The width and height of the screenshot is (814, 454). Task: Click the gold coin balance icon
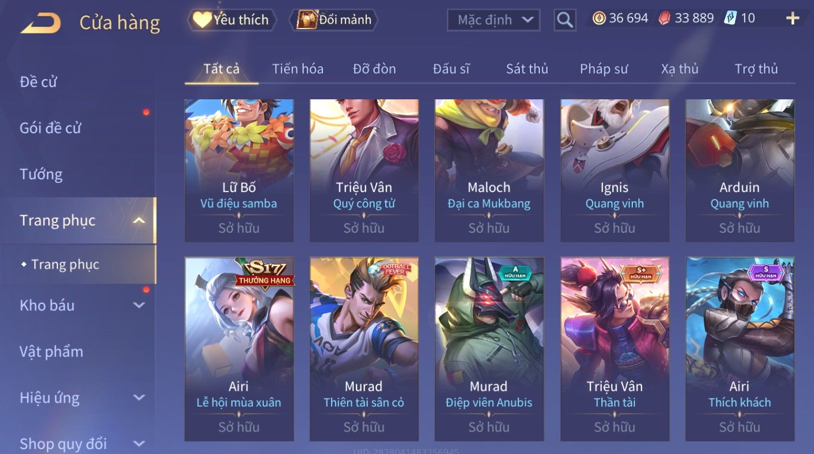click(599, 18)
